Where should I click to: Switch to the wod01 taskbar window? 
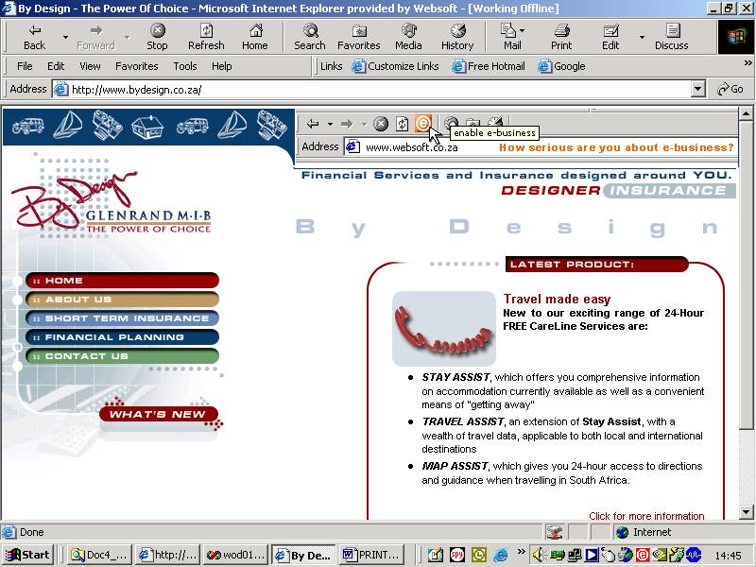coord(235,555)
